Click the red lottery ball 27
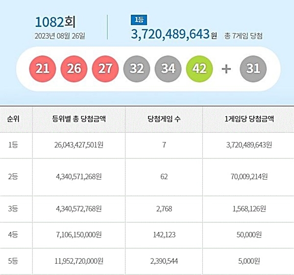 [105, 69]
